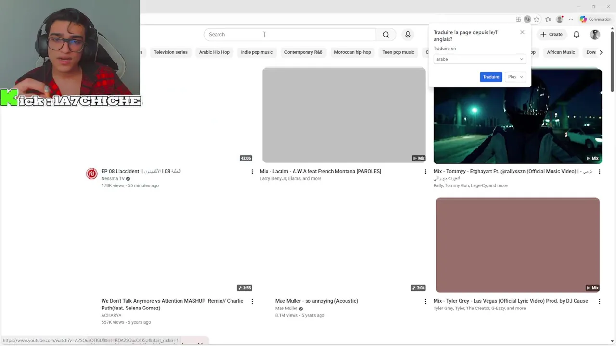Select the Moroccan hip-hop chip
This screenshot has height=346, width=616.
tap(352, 52)
